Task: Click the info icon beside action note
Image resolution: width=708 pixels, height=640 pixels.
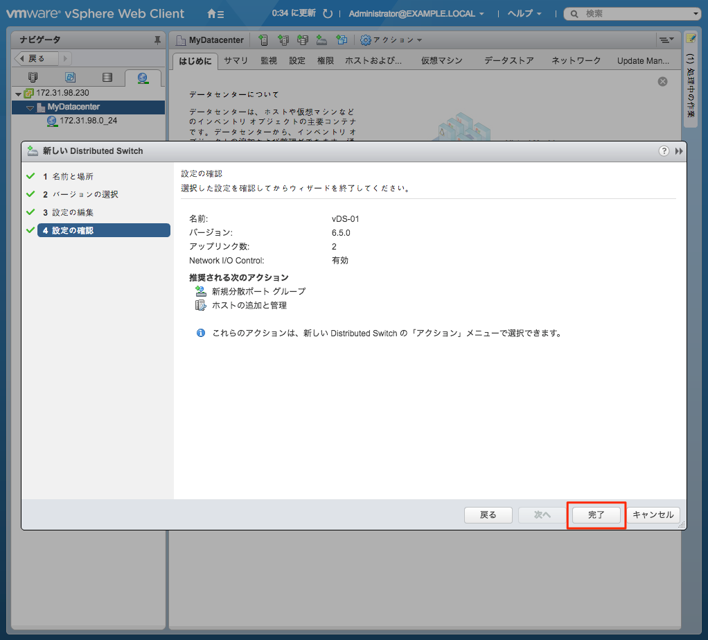Action: pos(201,333)
